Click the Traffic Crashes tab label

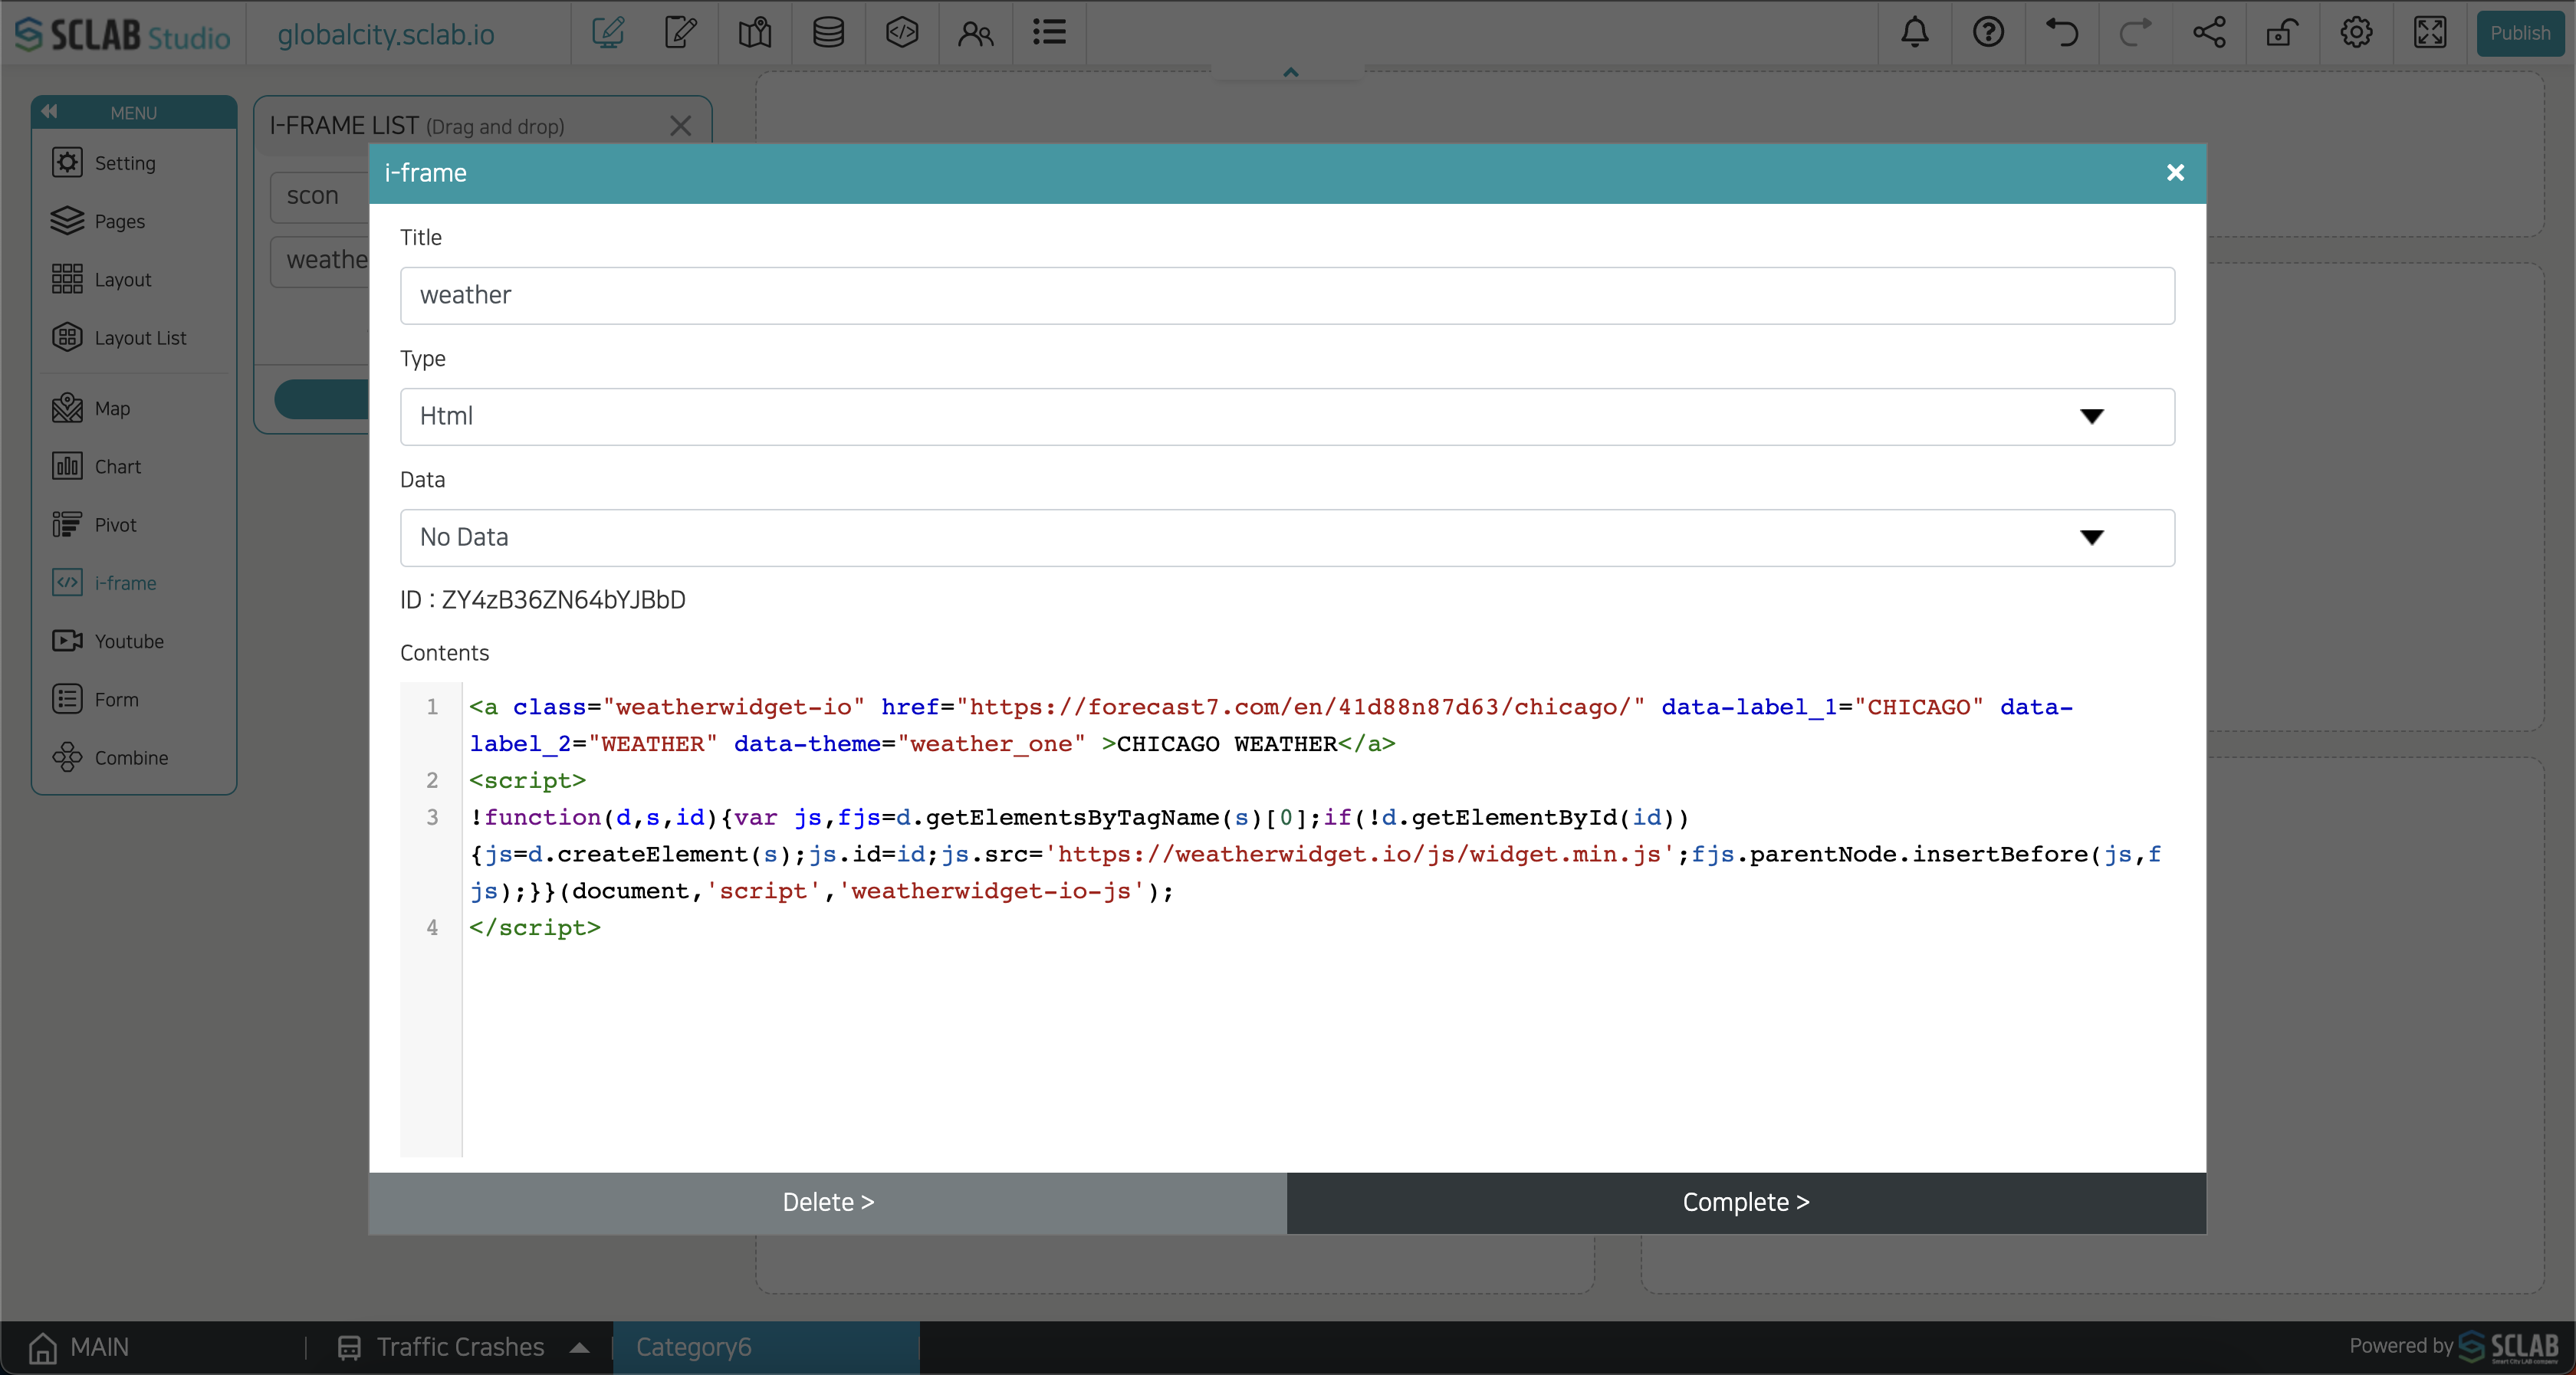[460, 1347]
